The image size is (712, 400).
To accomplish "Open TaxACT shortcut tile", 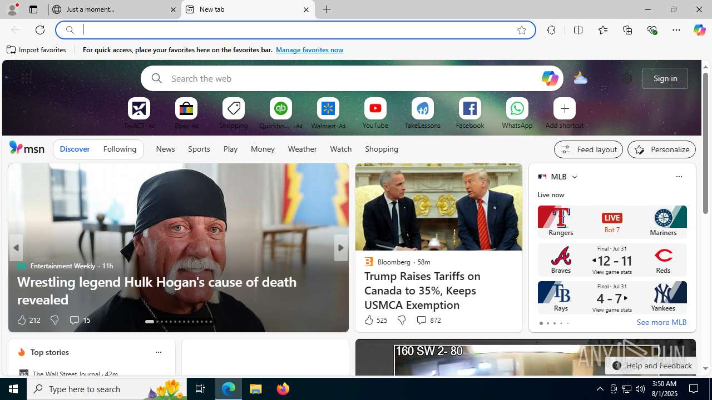I will pos(139,113).
